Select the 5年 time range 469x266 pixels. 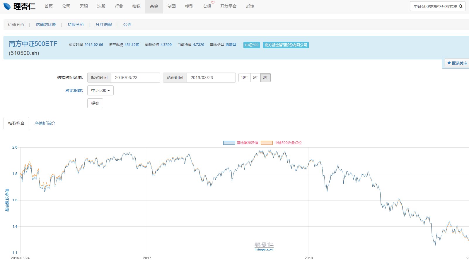coord(255,78)
